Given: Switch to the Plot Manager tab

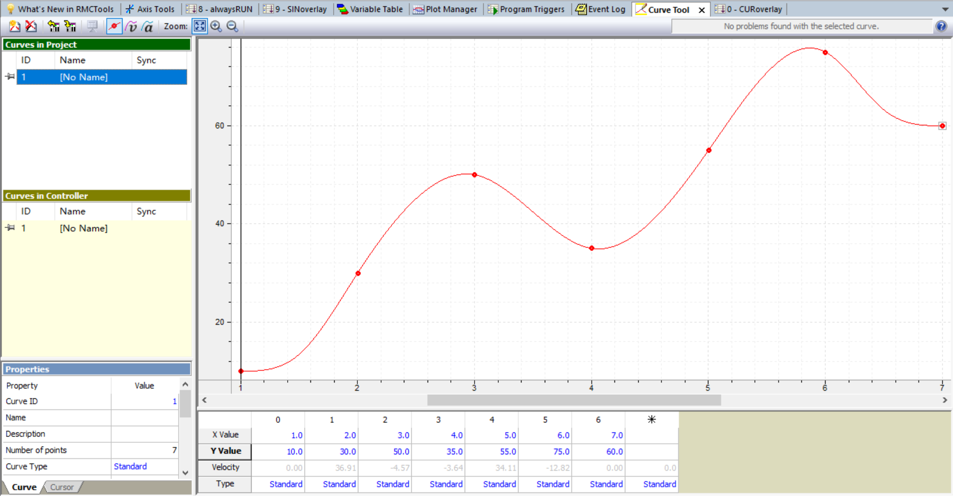Looking at the screenshot, I should click(445, 9).
